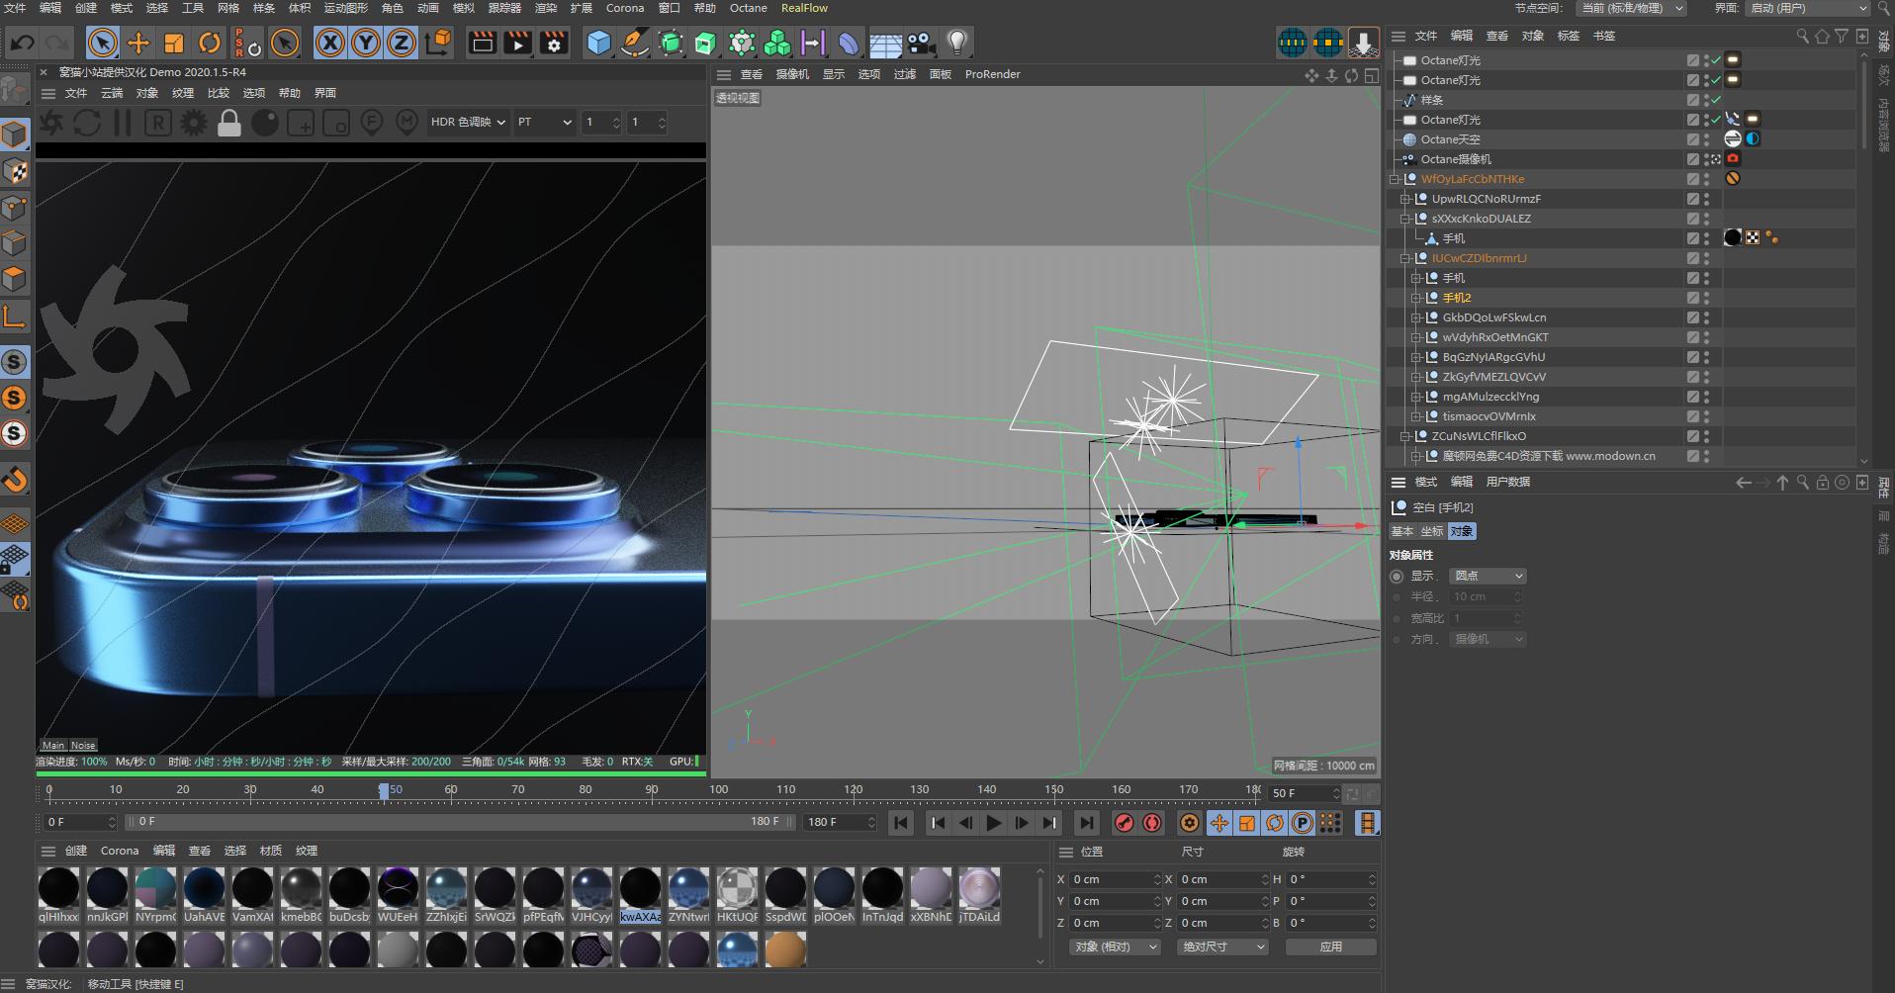The image size is (1895, 993).
Task: Add a light object bulb icon
Action: click(x=957, y=43)
